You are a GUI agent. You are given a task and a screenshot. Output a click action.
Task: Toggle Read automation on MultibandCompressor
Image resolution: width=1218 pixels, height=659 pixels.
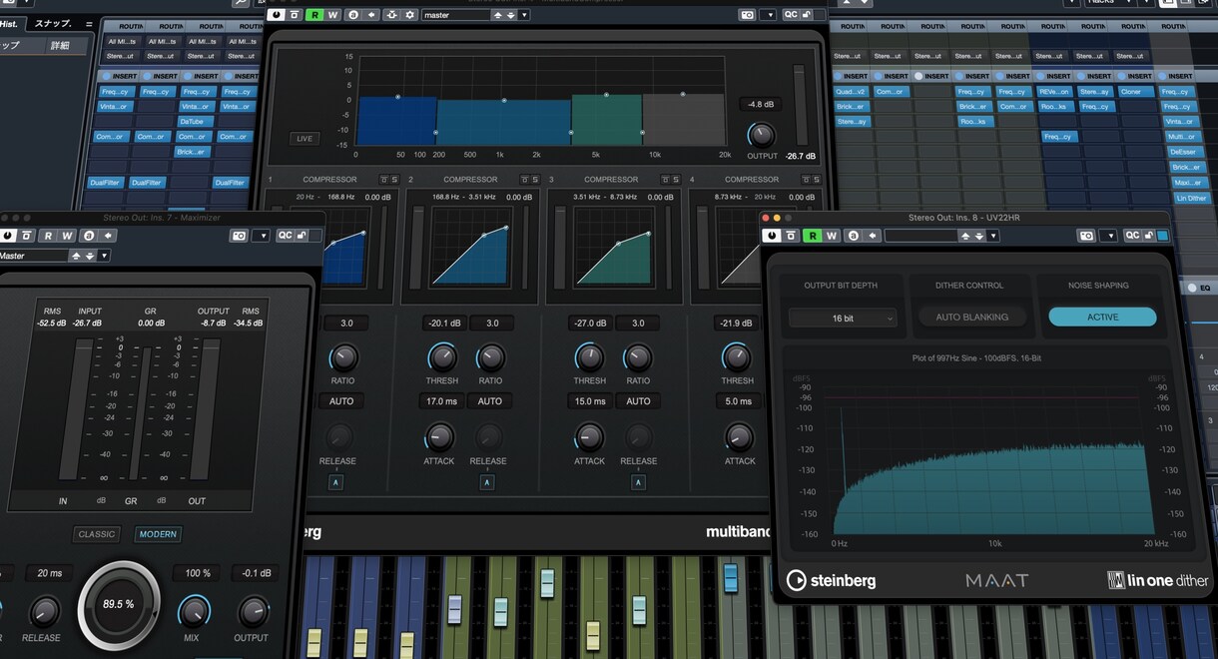coord(314,15)
